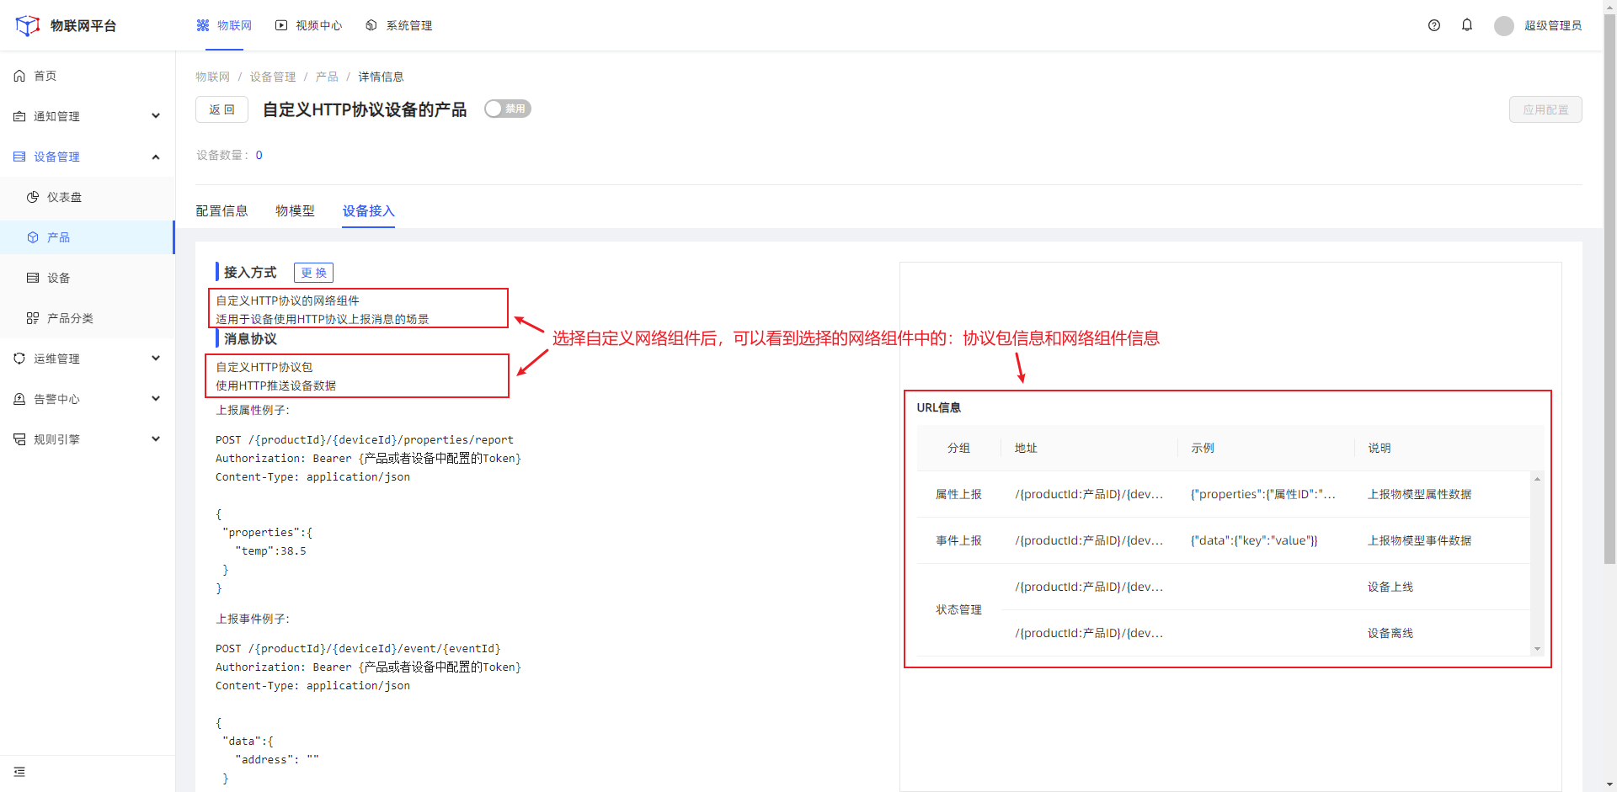Click 更换 button beside 接入方式
1617x792 pixels.
(x=313, y=273)
